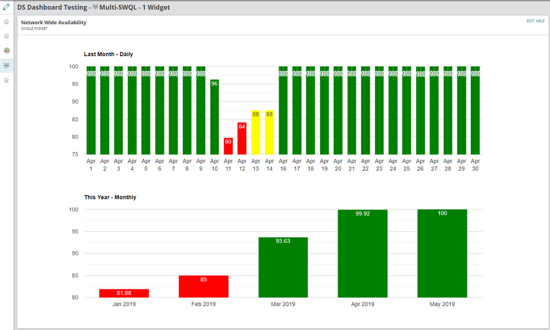Select the Mar 2019 bar showing 93.63
The image size is (550, 330).
[x=283, y=267]
